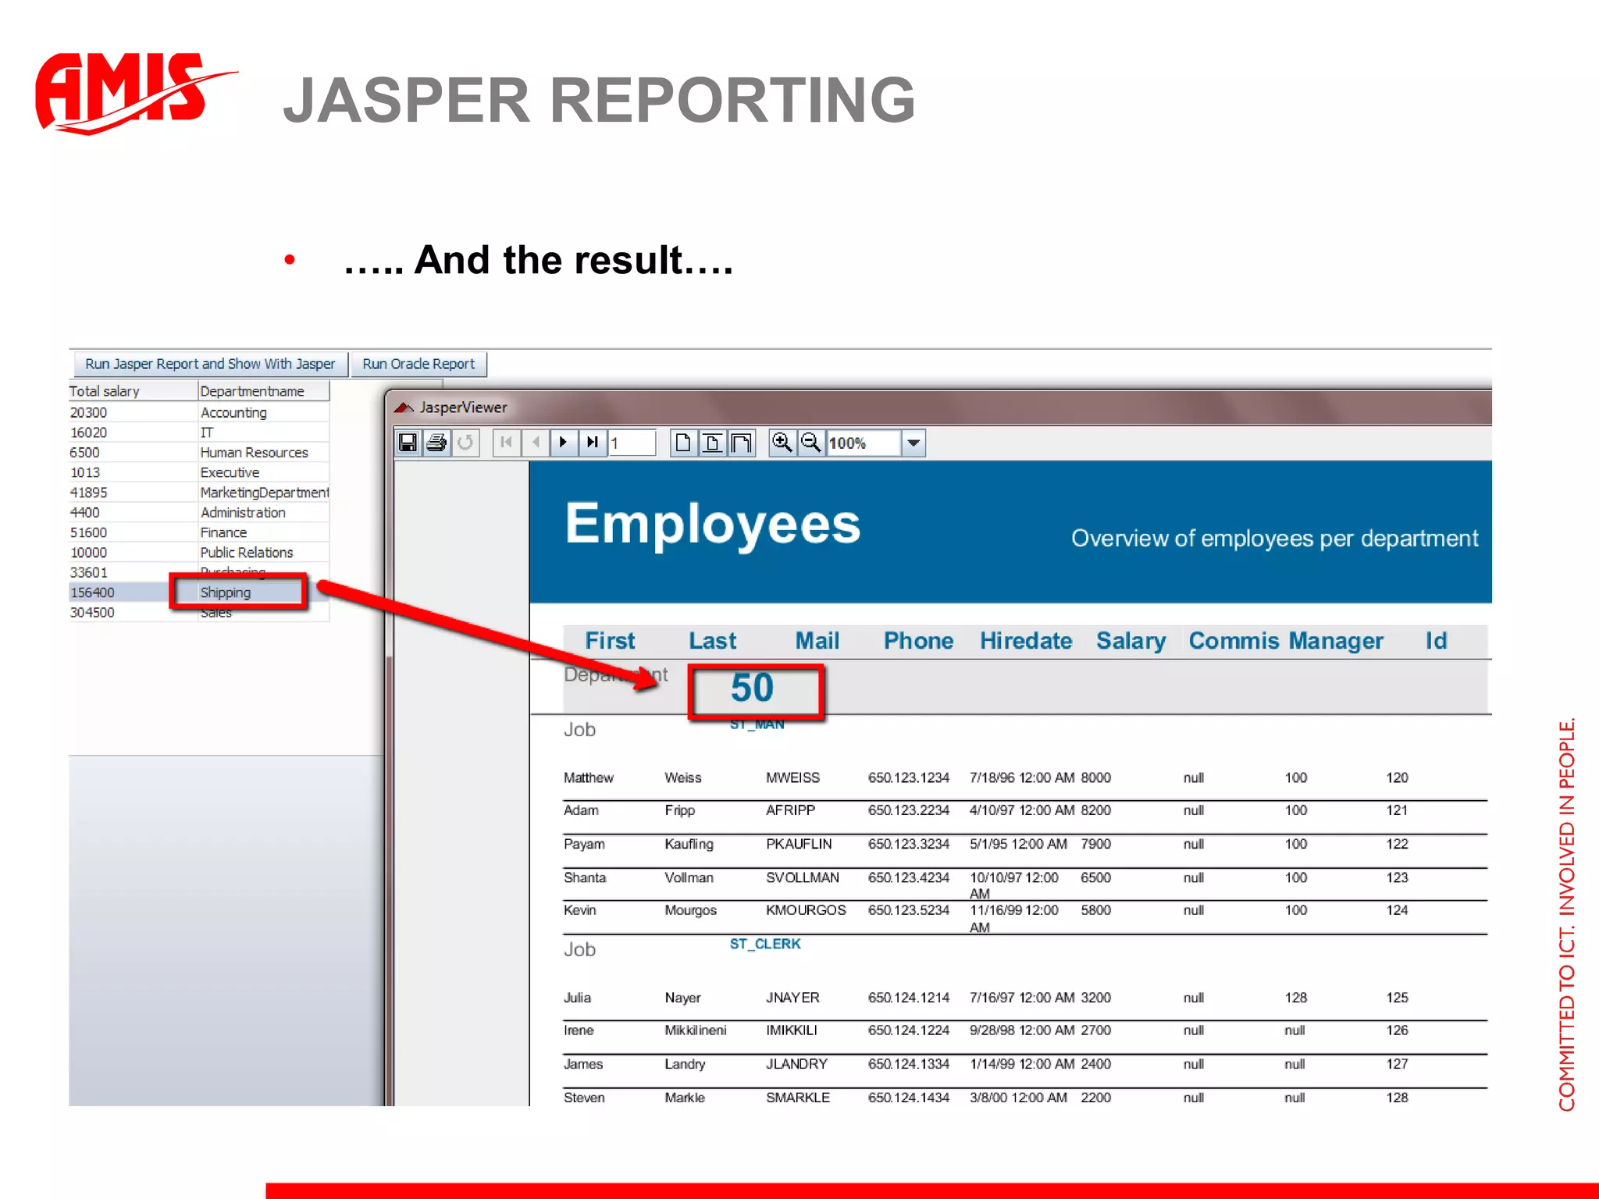The width and height of the screenshot is (1599, 1199).
Task: Click employee mail JLANDRY
Action: 796,1064
